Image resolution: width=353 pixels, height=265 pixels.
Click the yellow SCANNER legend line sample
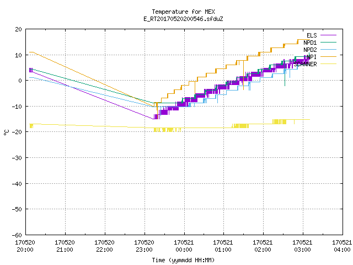328,64
